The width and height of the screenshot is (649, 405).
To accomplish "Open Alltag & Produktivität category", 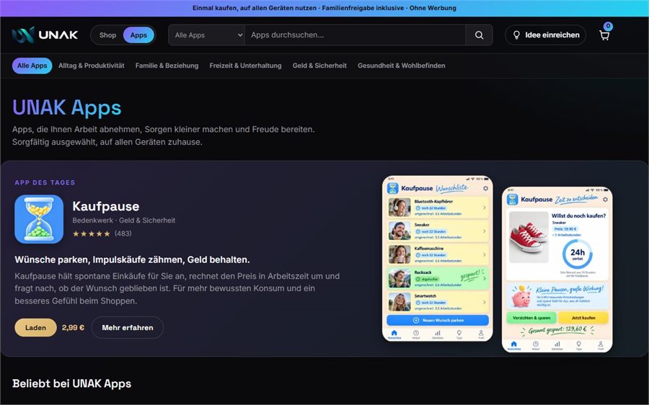I will coord(92,66).
